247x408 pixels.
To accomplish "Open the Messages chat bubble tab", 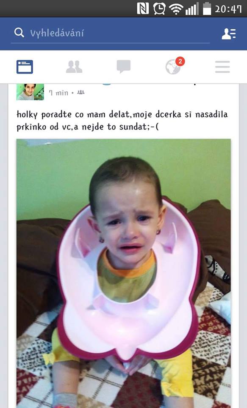I will 124,67.
